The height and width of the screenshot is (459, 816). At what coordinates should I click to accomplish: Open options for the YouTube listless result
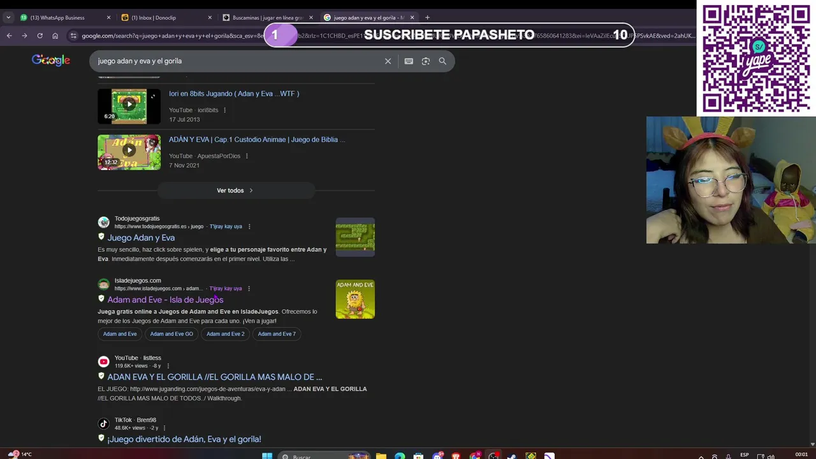[x=168, y=366]
